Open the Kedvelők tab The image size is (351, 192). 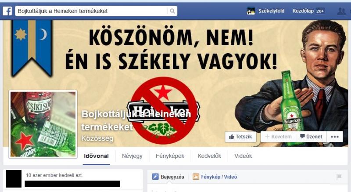tap(209, 156)
